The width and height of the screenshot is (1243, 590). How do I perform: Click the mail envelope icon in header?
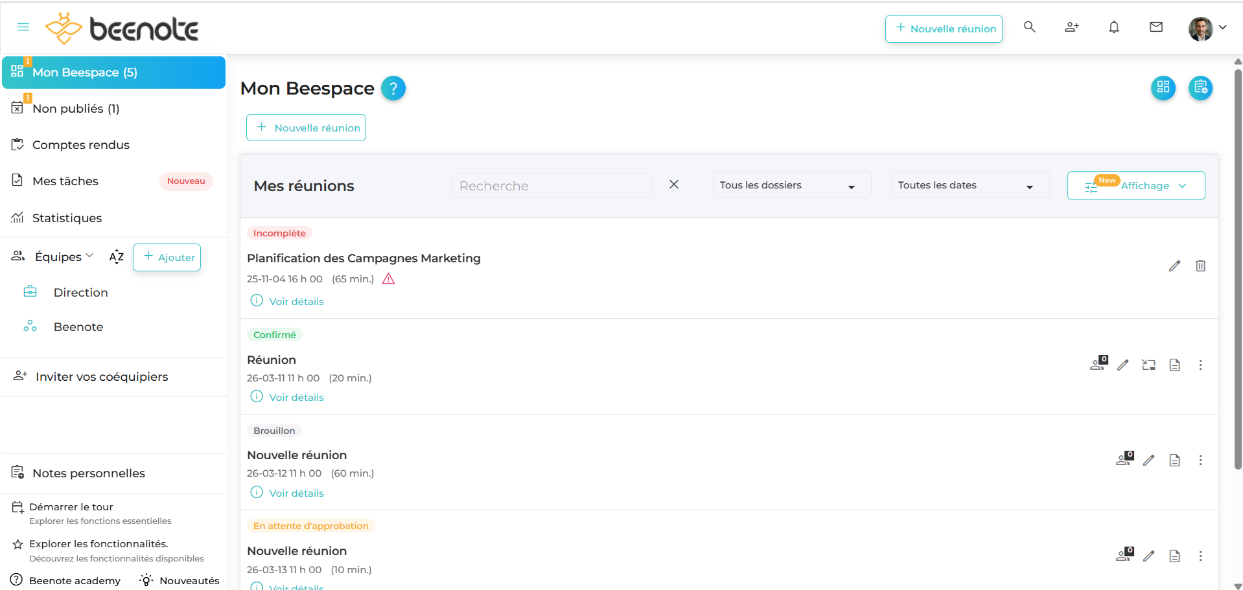pyautogui.click(x=1156, y=27)
